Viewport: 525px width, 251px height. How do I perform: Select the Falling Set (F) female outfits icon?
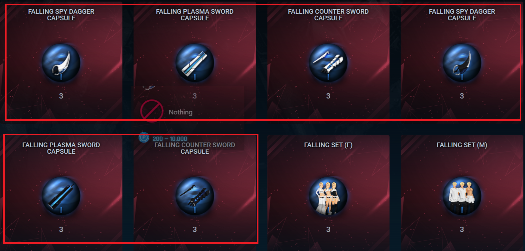click(x=328, y=196)
